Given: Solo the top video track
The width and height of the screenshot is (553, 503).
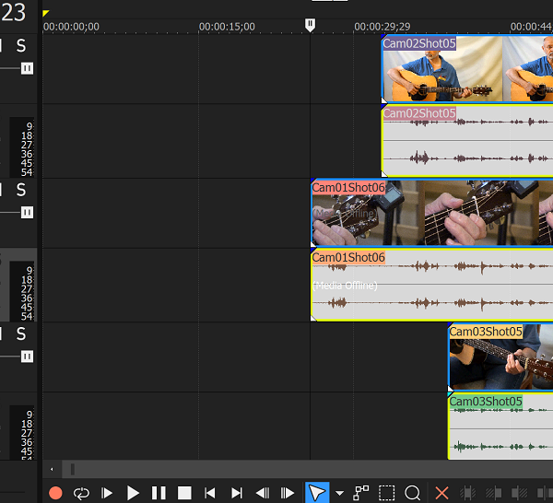Looking at the screenshot, I should coord(20,46).
